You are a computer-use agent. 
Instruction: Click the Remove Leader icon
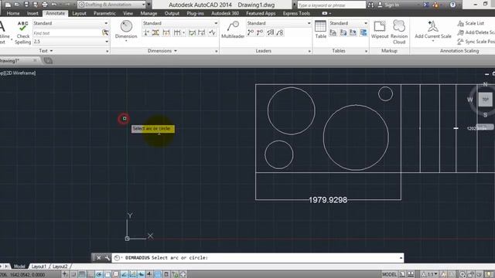(260, 32)
